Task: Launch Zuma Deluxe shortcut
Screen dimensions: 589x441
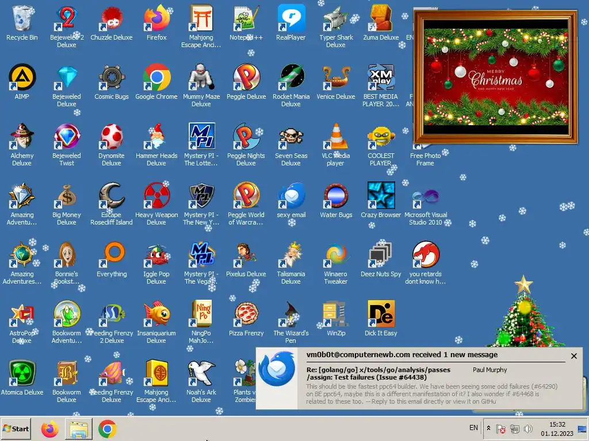Action: tap(381, 22)
